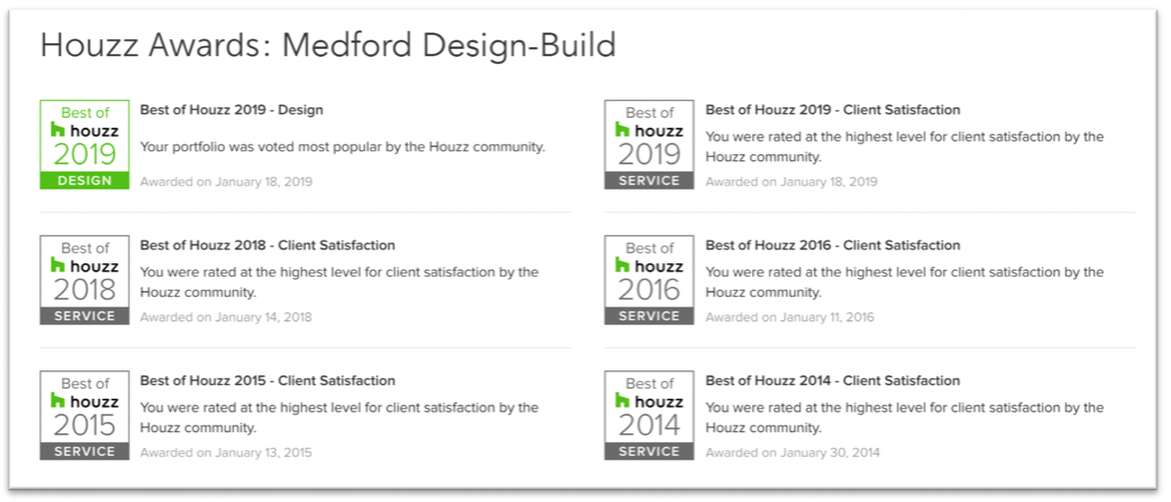Click 'Best of Houzz 2019 - Client Satisfaction' title
The image size is (1171, 502).
tap(832, 110)
